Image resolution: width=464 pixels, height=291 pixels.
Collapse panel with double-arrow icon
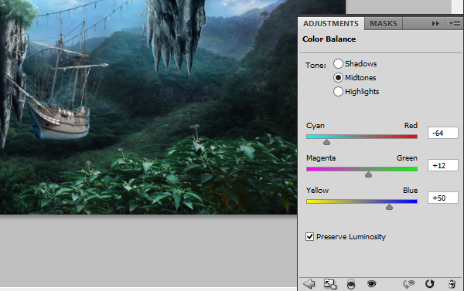pyautogui.click(x=435, y=24)
